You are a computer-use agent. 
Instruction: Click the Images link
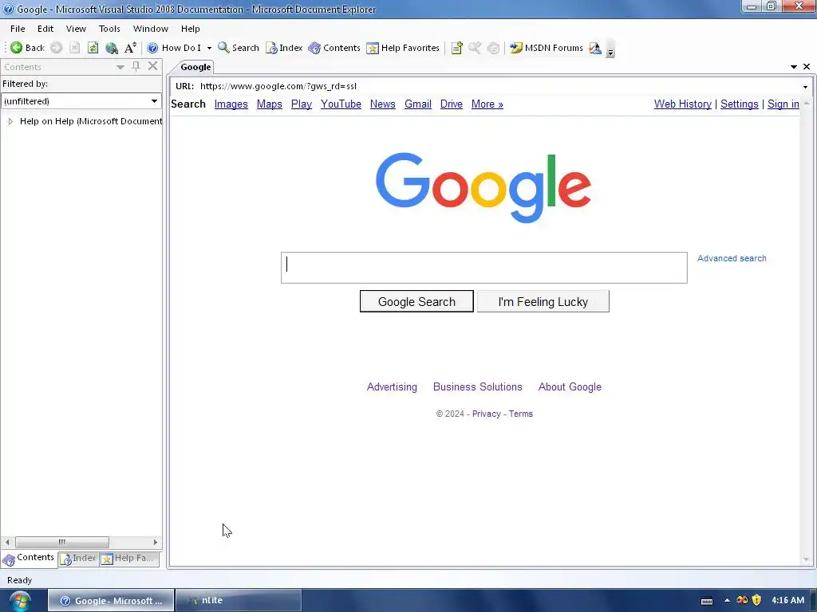click(x=231, y=104)
